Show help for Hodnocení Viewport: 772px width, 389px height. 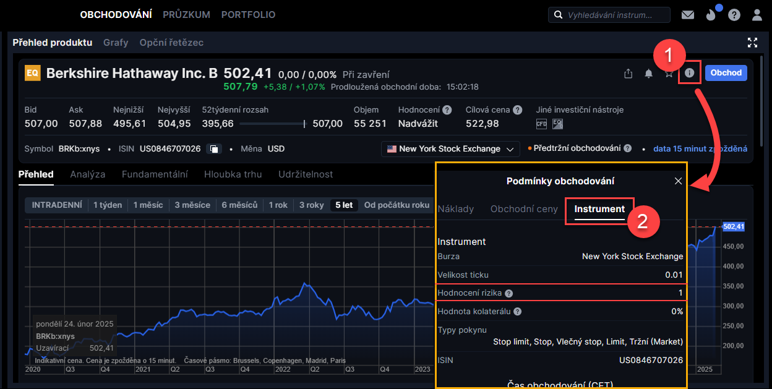tap(447, 110)
